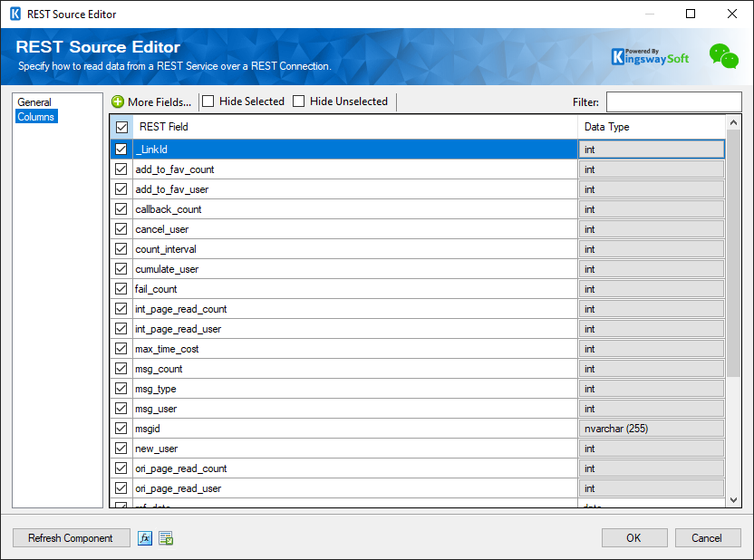Uncheck the ori_page_read_user checkbox
The image size is (754, 560).
[x=121, y=488]
